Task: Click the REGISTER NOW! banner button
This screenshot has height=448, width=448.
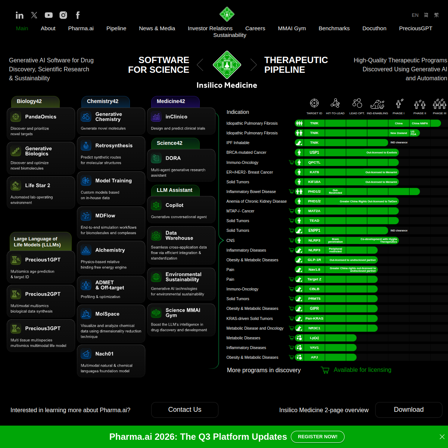Action: pyautogui.click(x=318, y=437)
